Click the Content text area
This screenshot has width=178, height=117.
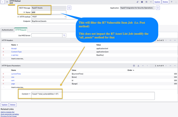click(x=93, y=96)
